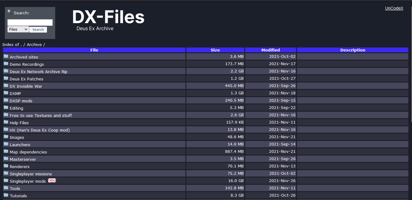412x200 pixels.
Task: Open the UnCodeX link
Action: (394, 8)
